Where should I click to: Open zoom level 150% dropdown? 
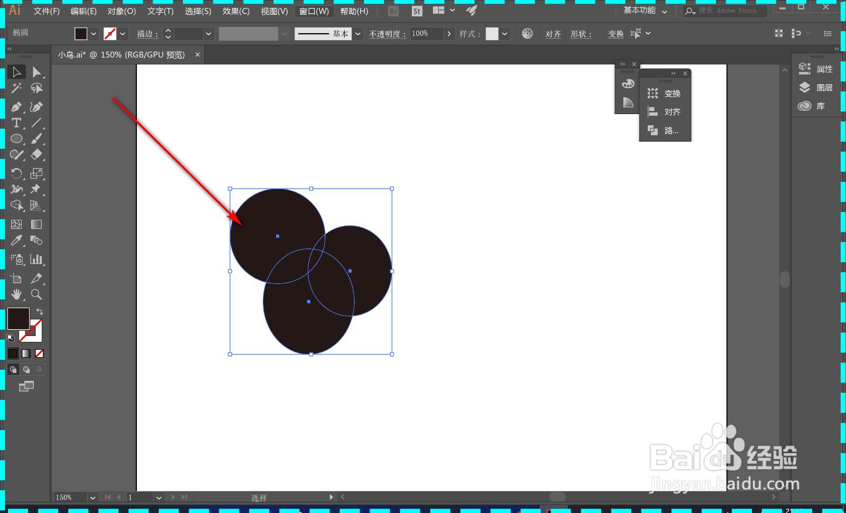pos(93,498)
